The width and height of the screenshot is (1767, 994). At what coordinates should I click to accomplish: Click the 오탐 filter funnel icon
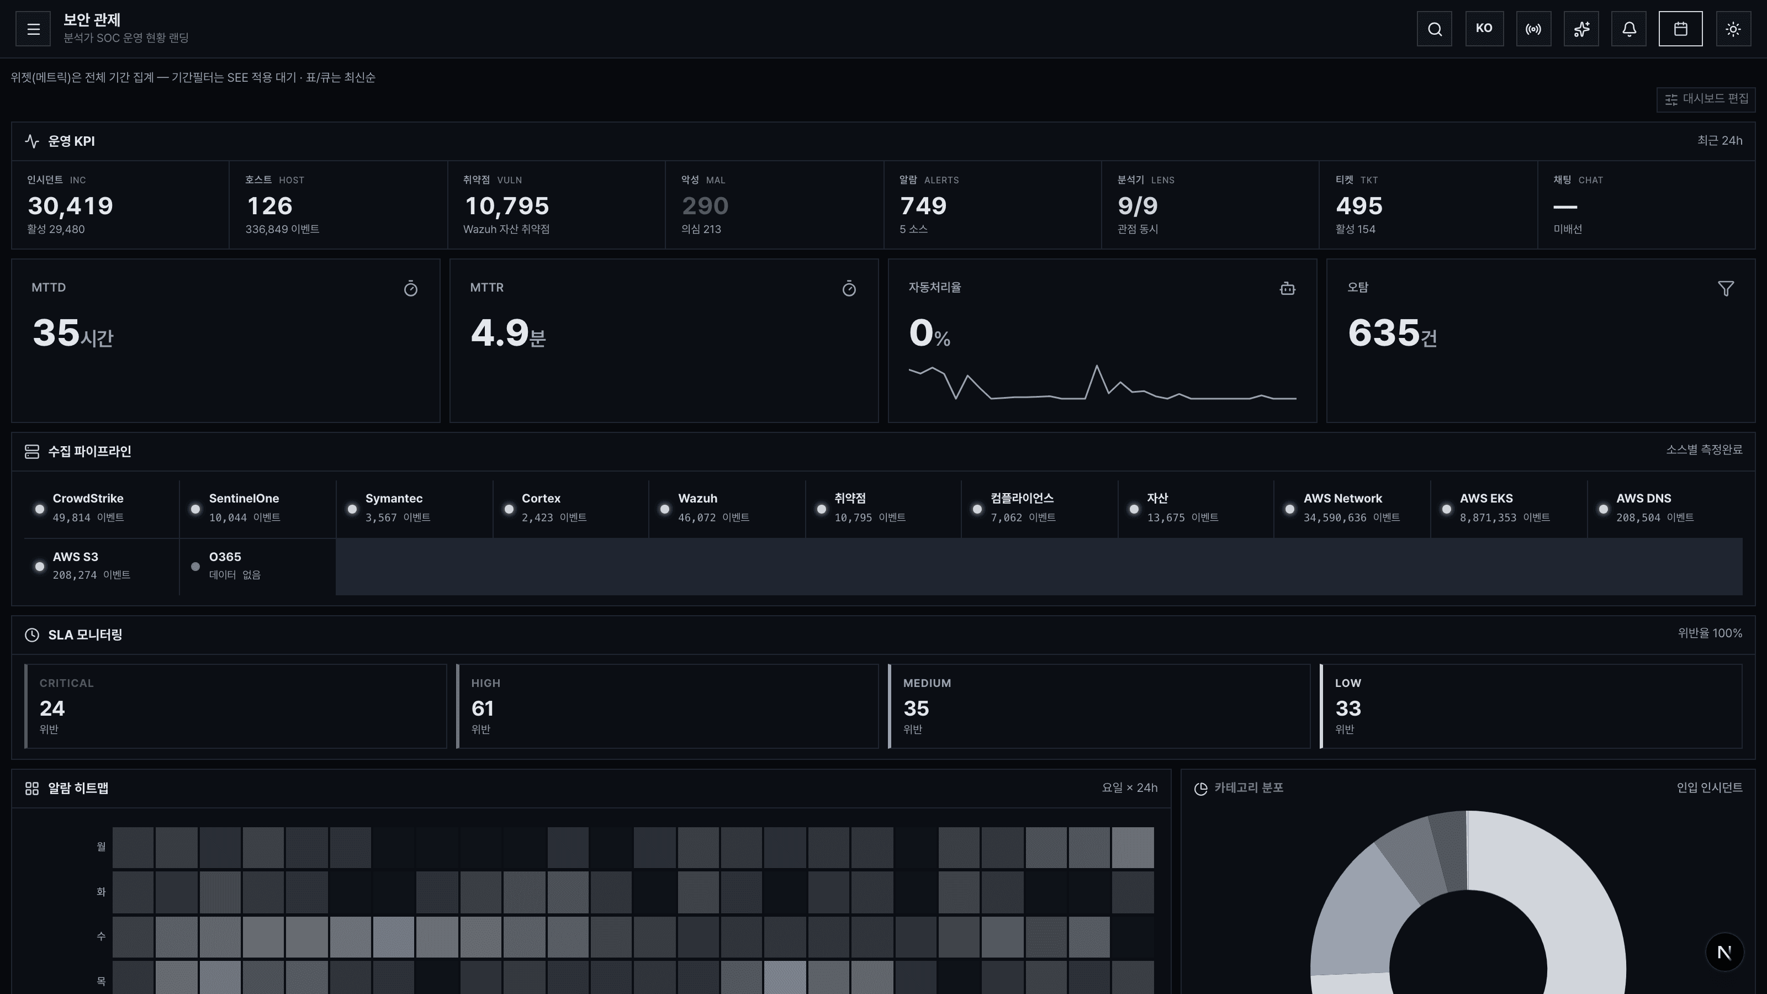tap(1726, 289)
